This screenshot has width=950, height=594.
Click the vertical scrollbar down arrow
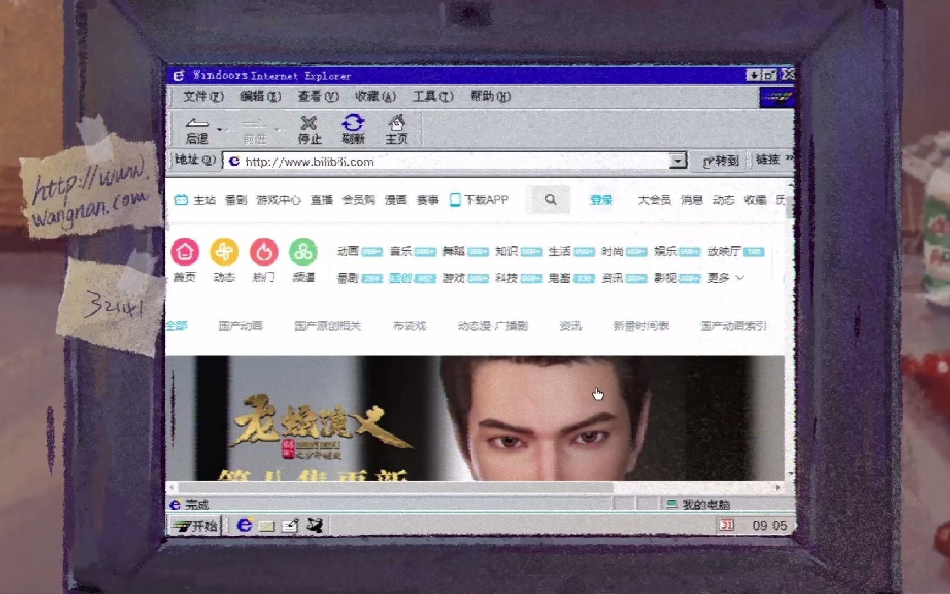point(791,474)
